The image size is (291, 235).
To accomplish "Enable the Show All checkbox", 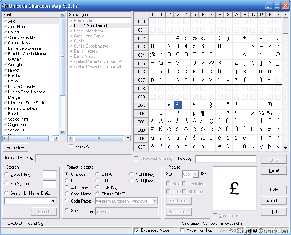I will click(71, 147).
